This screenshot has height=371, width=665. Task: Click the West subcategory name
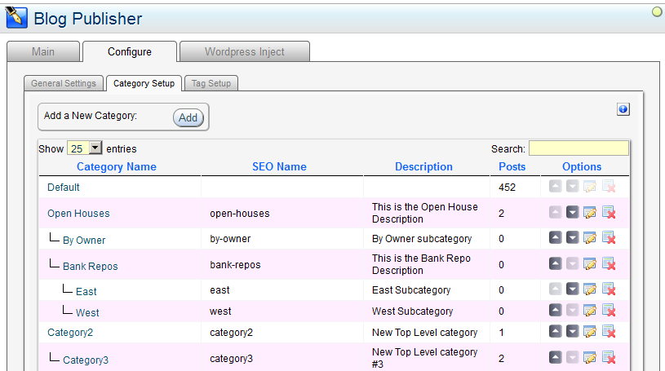point(87,313)
